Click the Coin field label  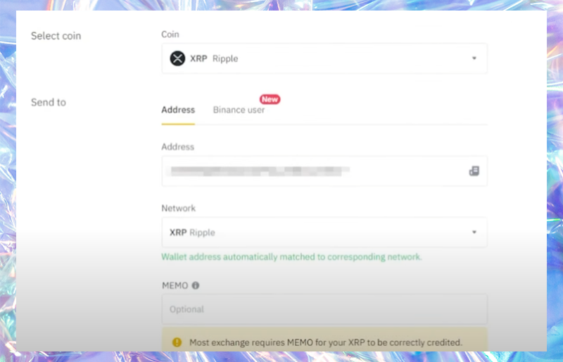pos(170,34)
